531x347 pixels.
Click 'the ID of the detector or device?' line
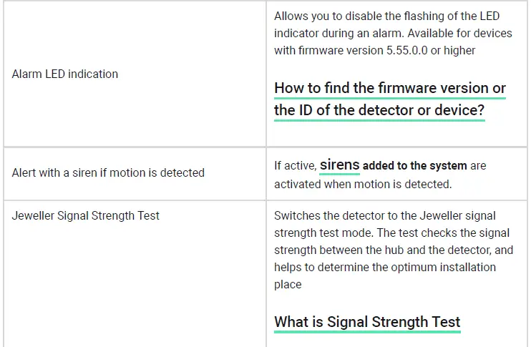(x=379, y=111)
